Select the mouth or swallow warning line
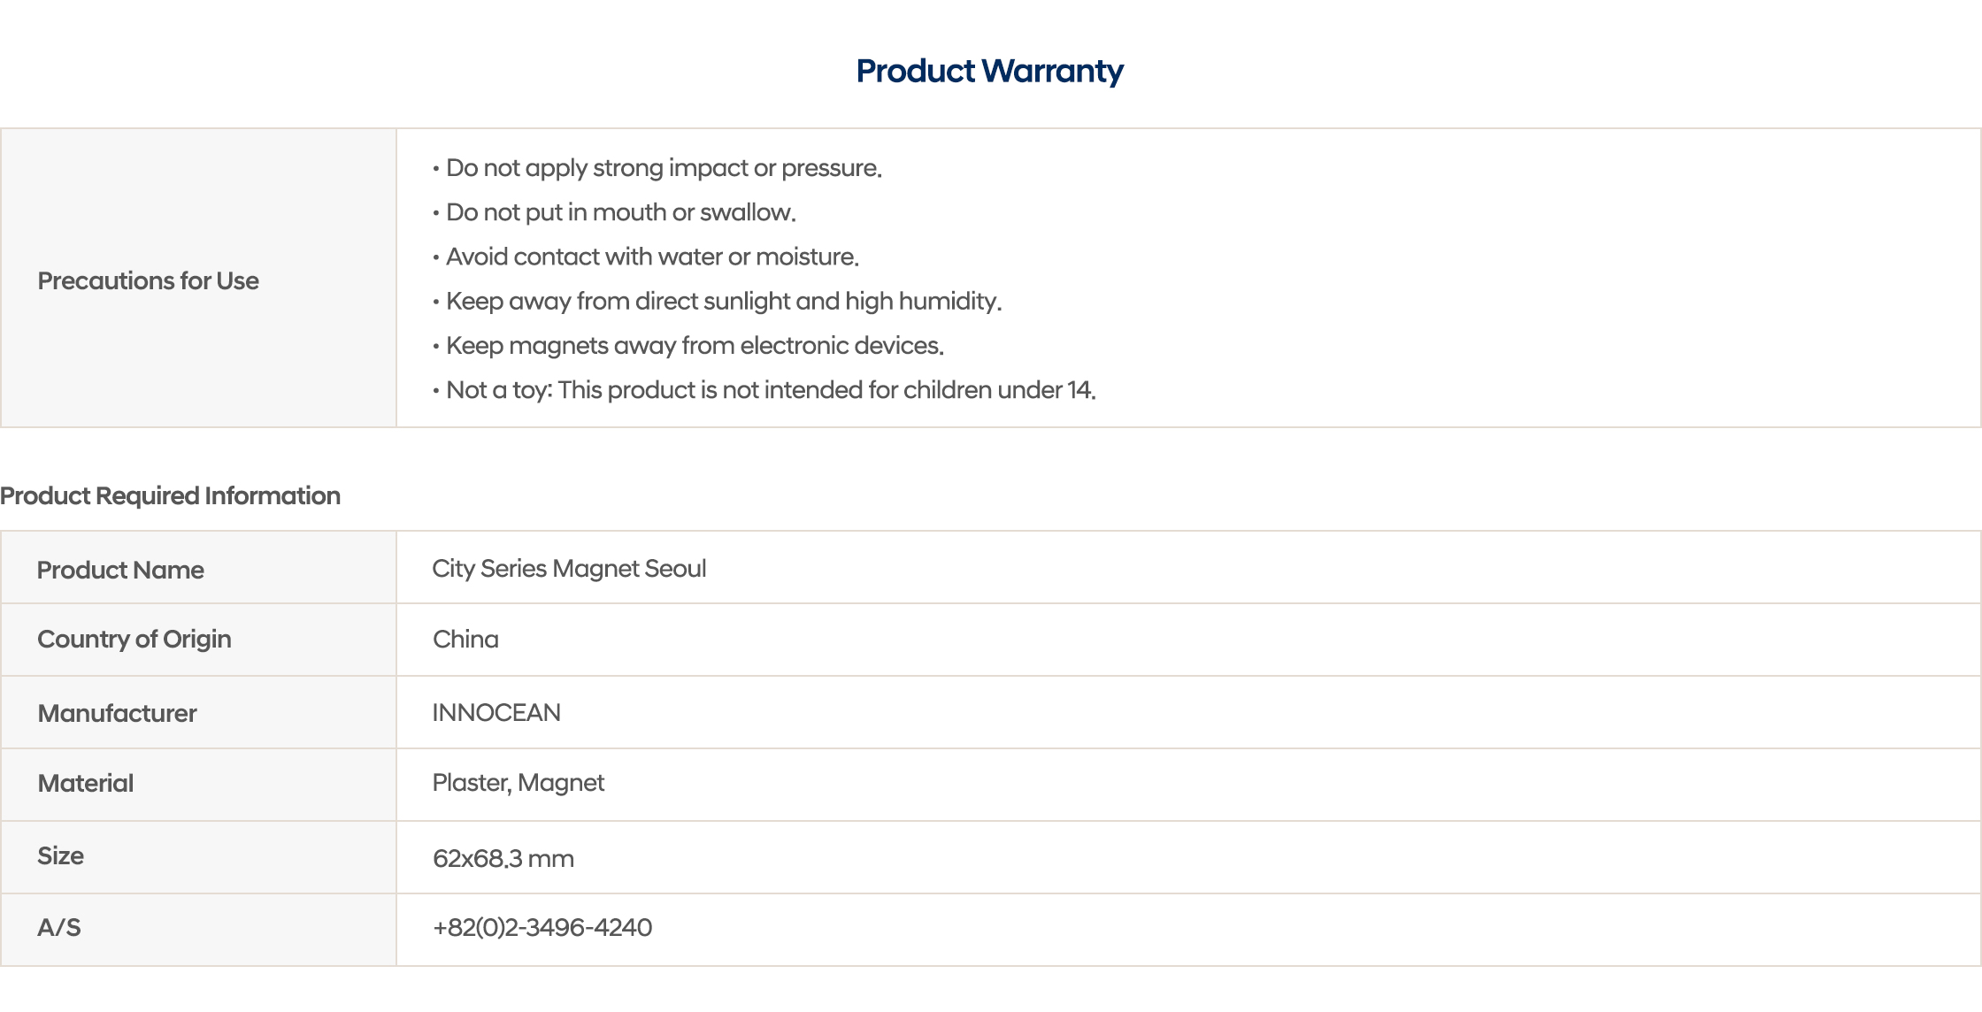Image resolution: width=1982 pixels, height=1012 pixels. [620, 212]
